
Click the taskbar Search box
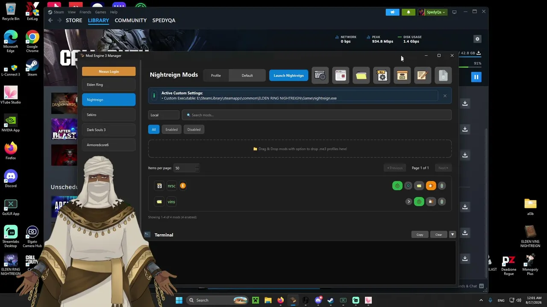tap(218, 300)
